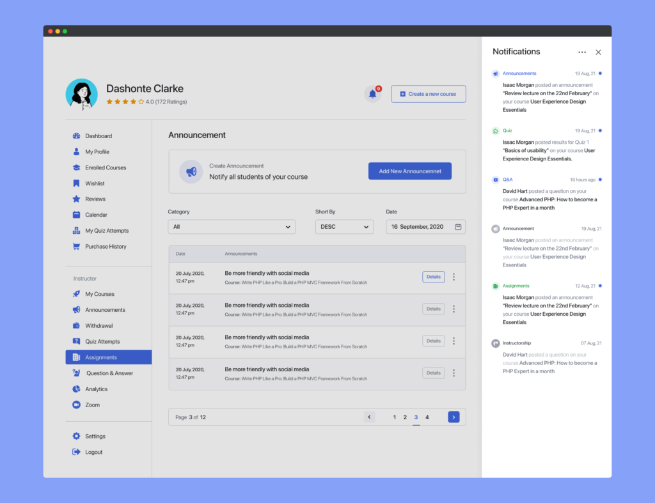Open kebab menu of first announcement row
Viewport: 655px width, 503px height.
[x=454, y=277]
